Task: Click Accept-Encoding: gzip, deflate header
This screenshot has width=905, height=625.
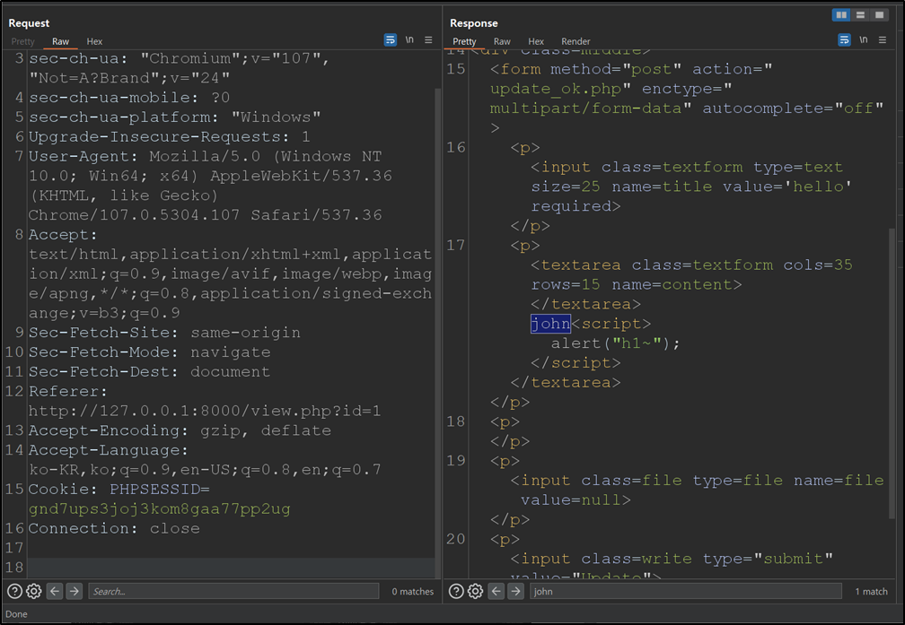Action: (x=180, y=430)
